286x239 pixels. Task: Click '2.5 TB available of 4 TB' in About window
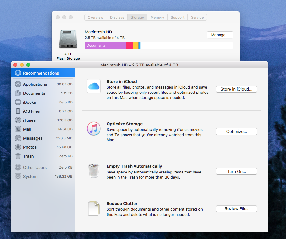point(105,38)
